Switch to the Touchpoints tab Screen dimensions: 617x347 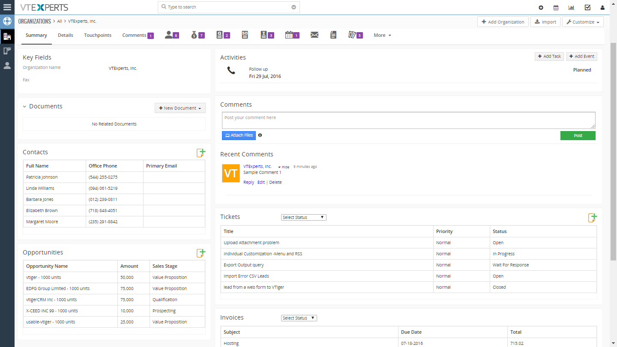click(98, 35)
